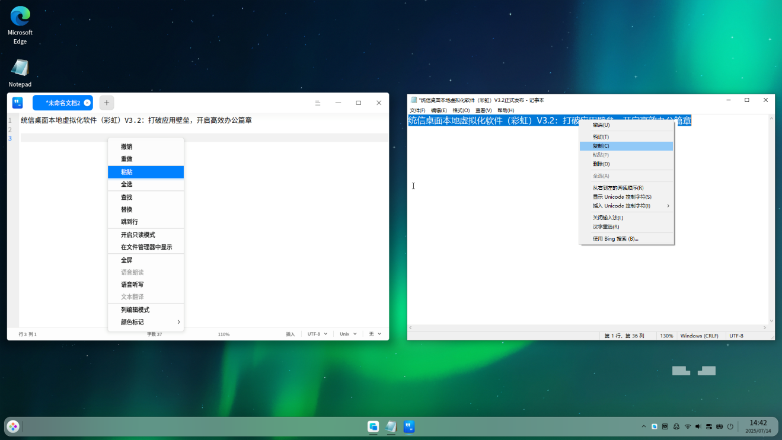
Task: Click the Wi-Fi network tray icon
Action: coord(688,426)
